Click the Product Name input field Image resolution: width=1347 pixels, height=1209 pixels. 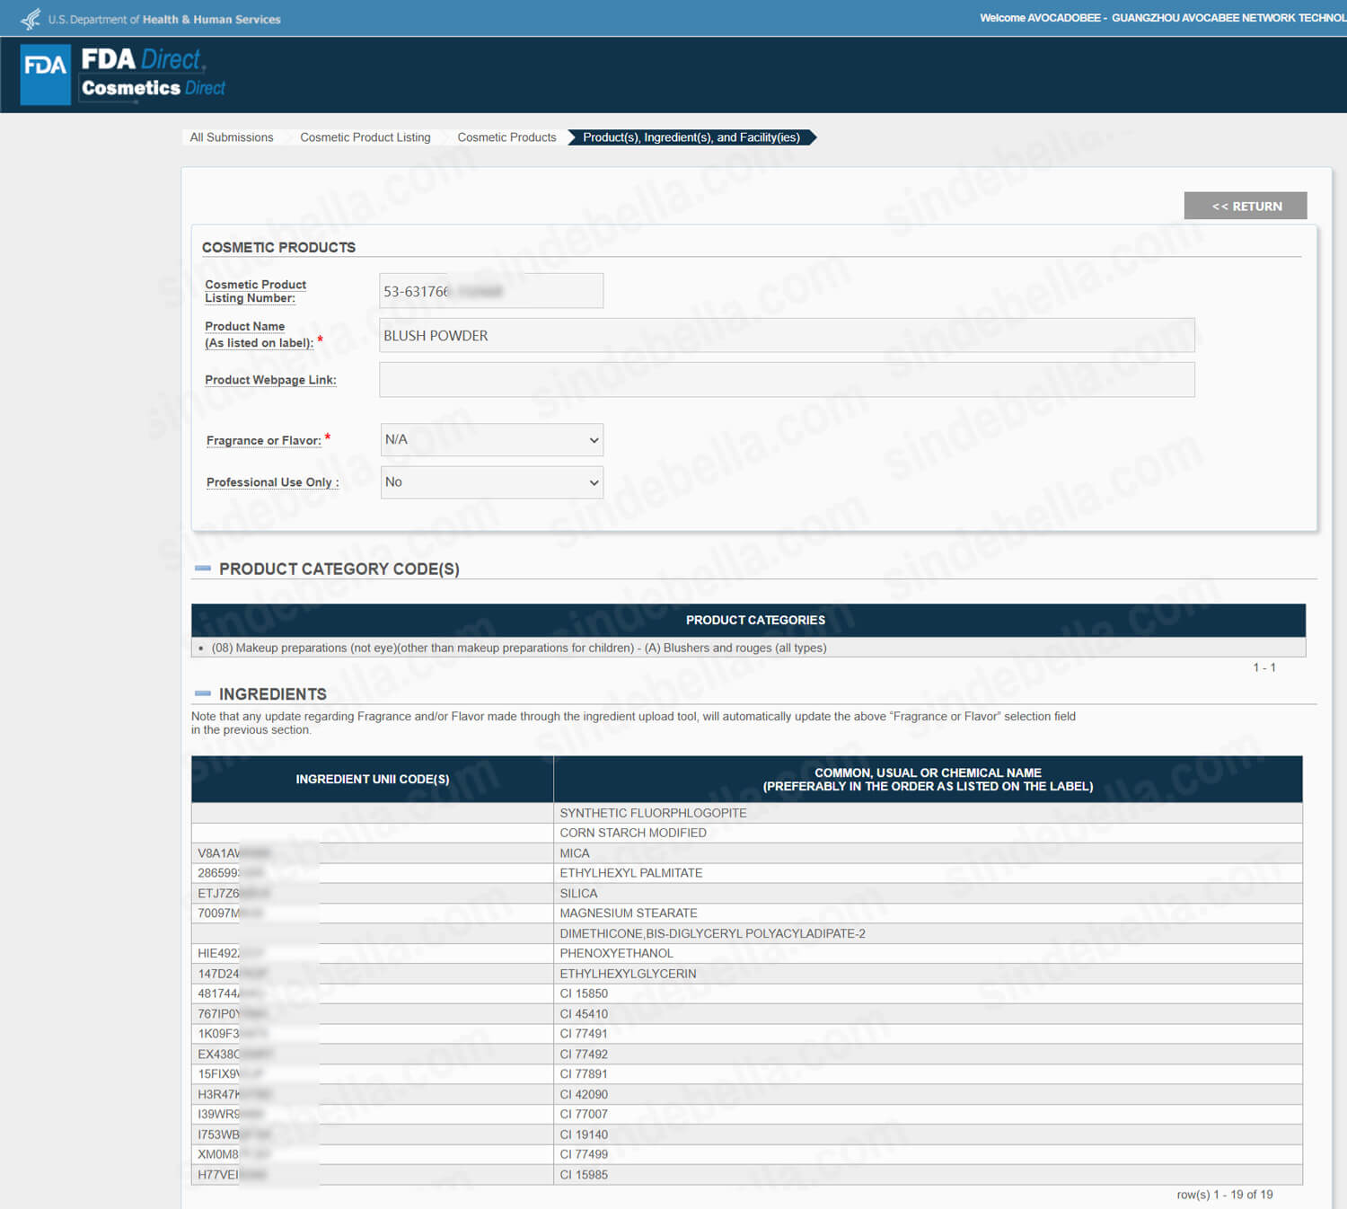(786, 335)
